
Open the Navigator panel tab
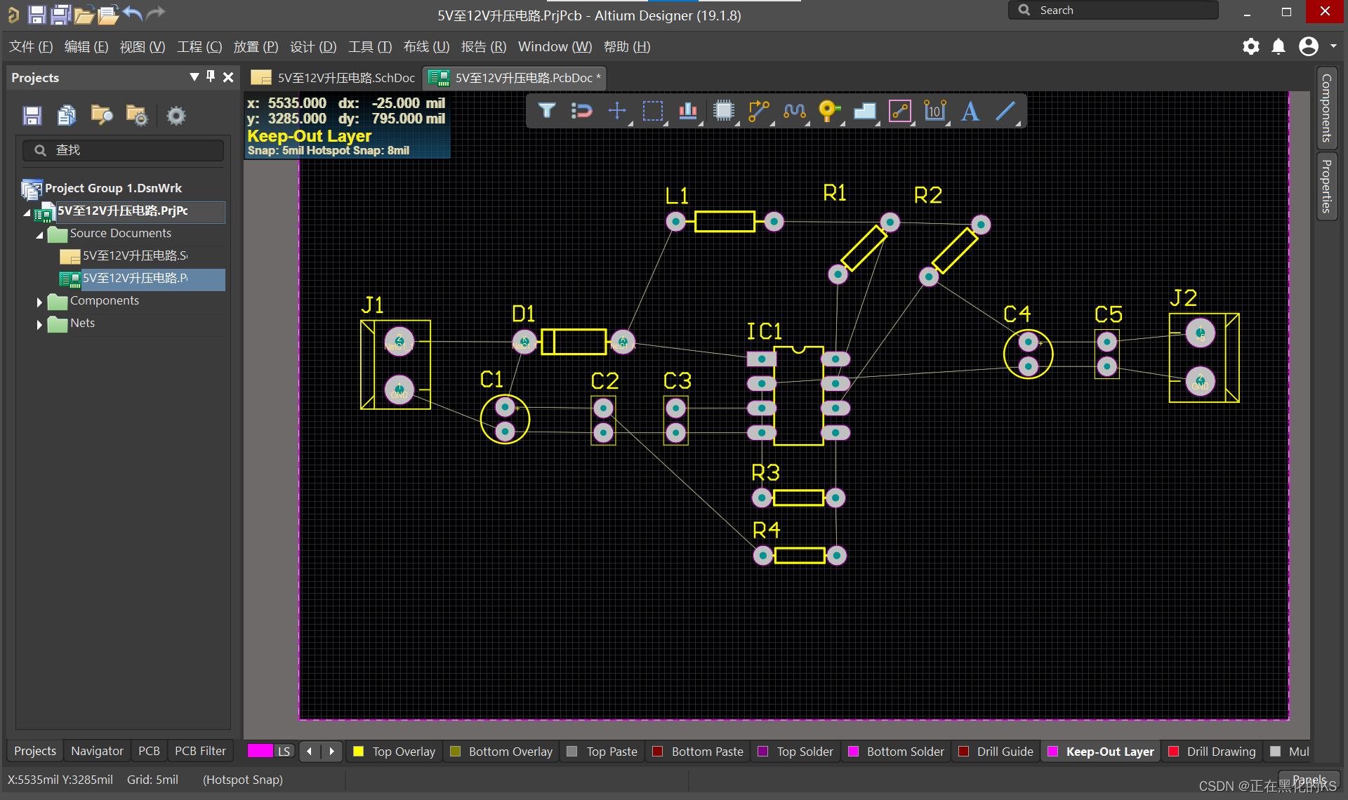(97, 751)
